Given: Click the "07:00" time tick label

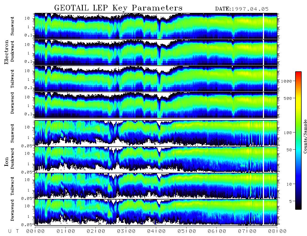Looking at the screenshot, I should pos(247,231).
